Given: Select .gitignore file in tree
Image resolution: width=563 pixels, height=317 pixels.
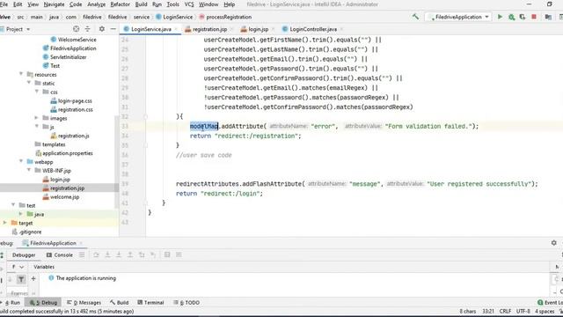Looking at the screenshot, I should 30,232.
